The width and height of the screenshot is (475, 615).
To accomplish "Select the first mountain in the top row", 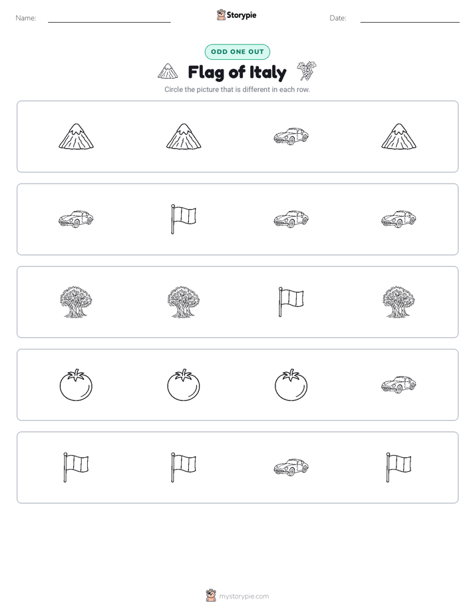I will [76, 136].
